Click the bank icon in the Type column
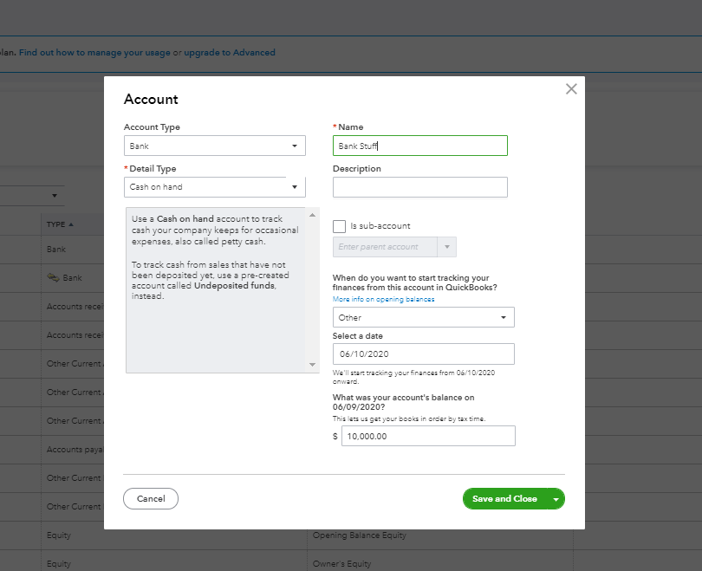Viewport: 702px width, 571px height. click(52, 278)
